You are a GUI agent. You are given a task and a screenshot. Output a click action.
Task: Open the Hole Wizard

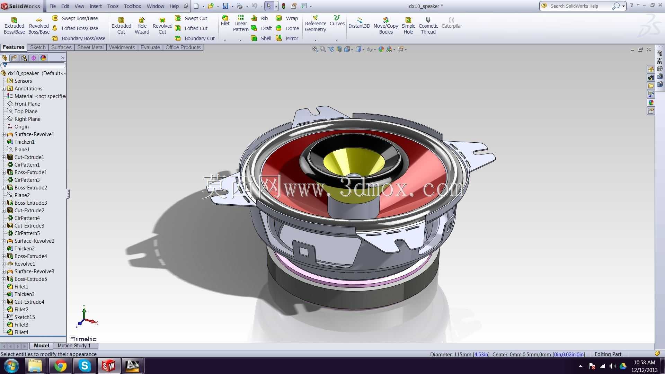coord(142,26)
